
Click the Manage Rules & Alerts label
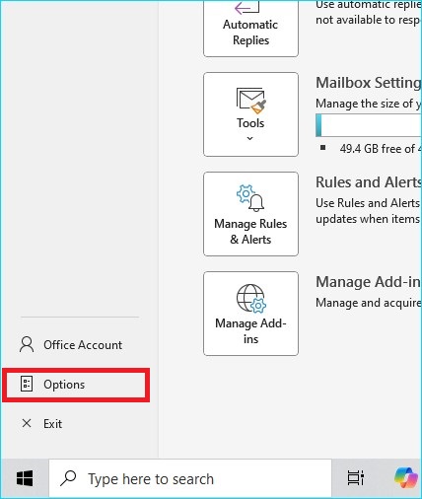250,232
